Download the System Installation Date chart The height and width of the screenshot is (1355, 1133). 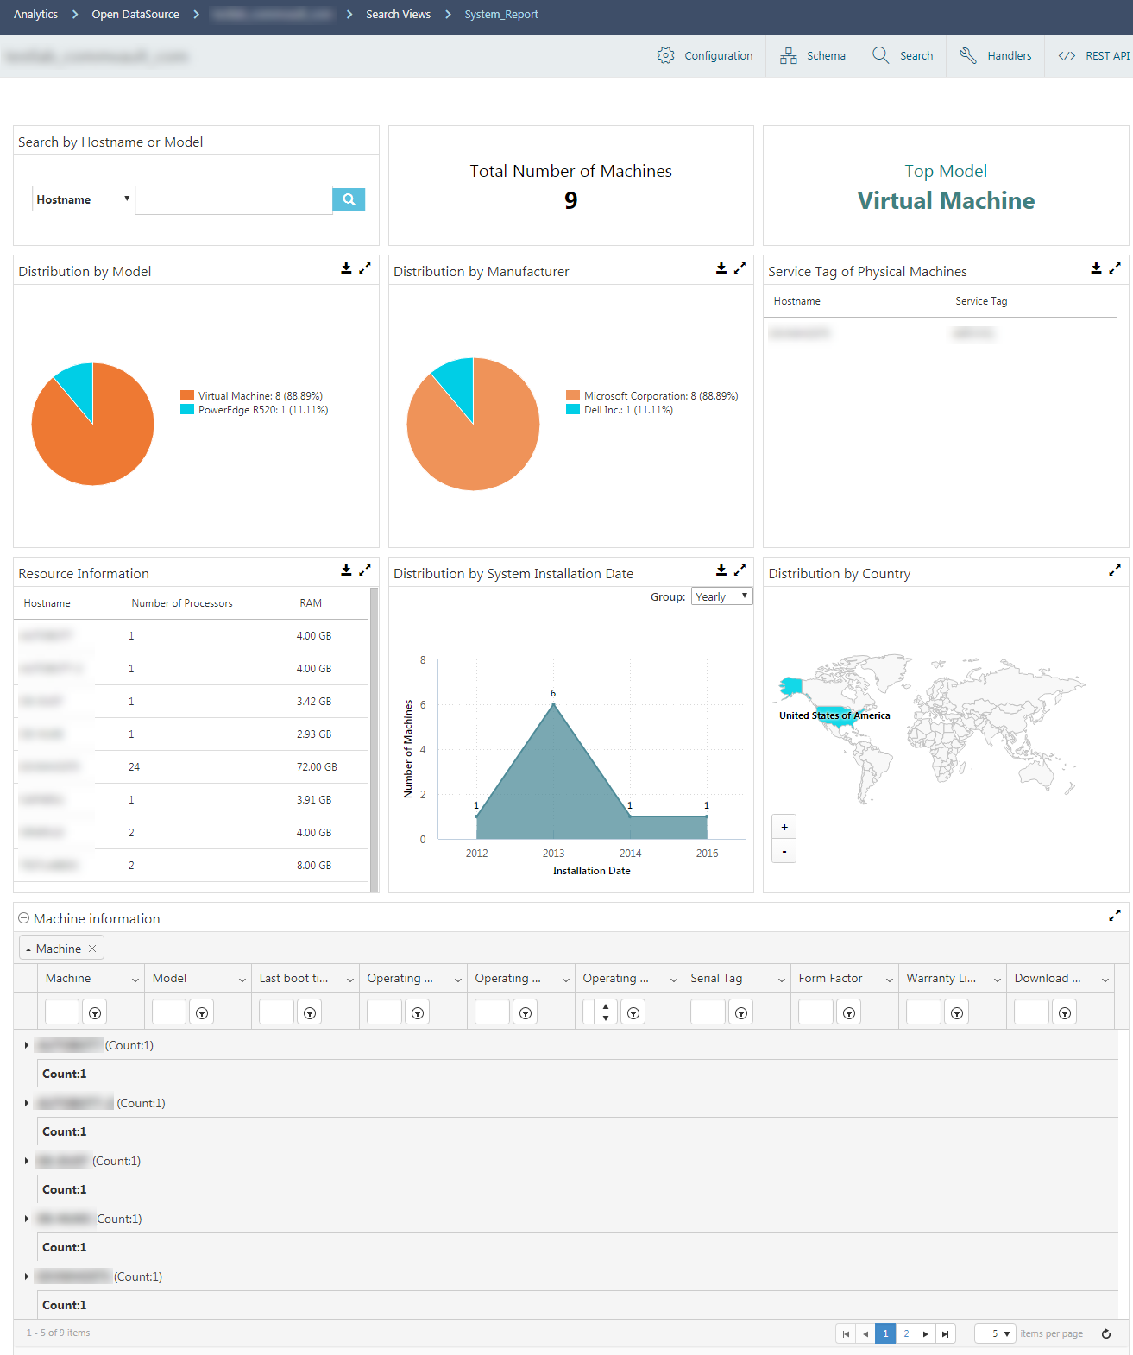721,570
